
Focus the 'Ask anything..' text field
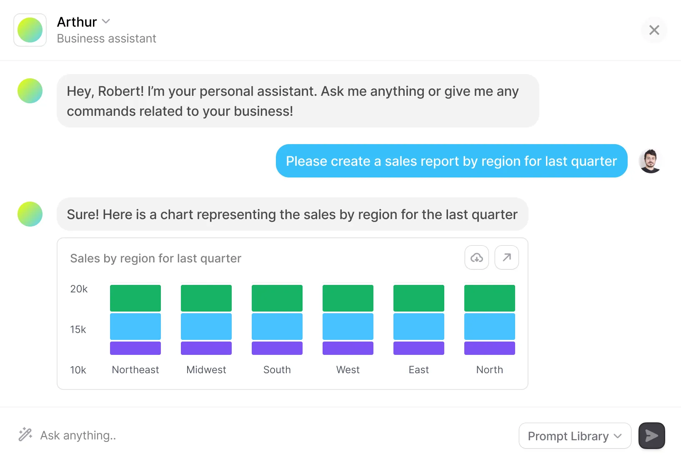tap(250, 435)
